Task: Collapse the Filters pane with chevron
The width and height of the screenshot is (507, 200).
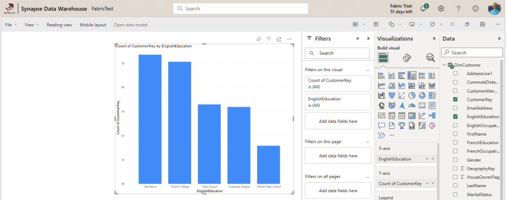Action: click(x=368, y=38)
